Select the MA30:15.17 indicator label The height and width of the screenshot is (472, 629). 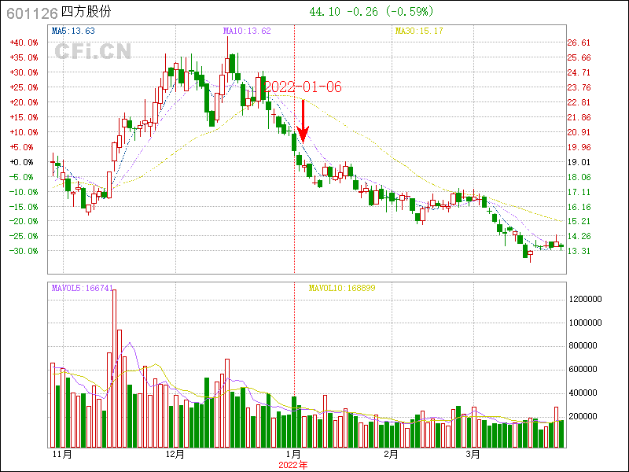coord(419,31)
